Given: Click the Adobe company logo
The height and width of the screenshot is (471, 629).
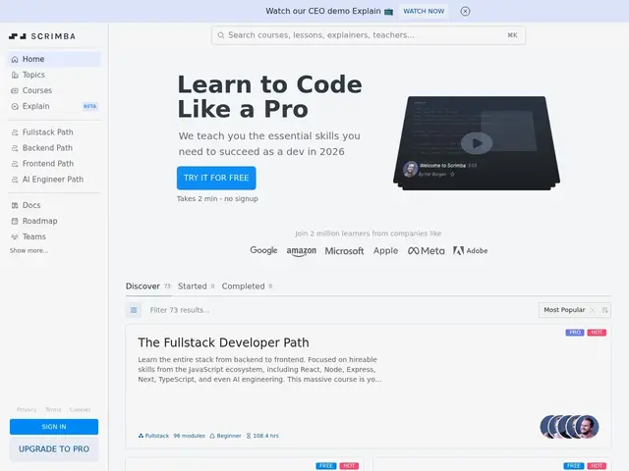Looking at the screenshot, I should (x=470, y=251).
